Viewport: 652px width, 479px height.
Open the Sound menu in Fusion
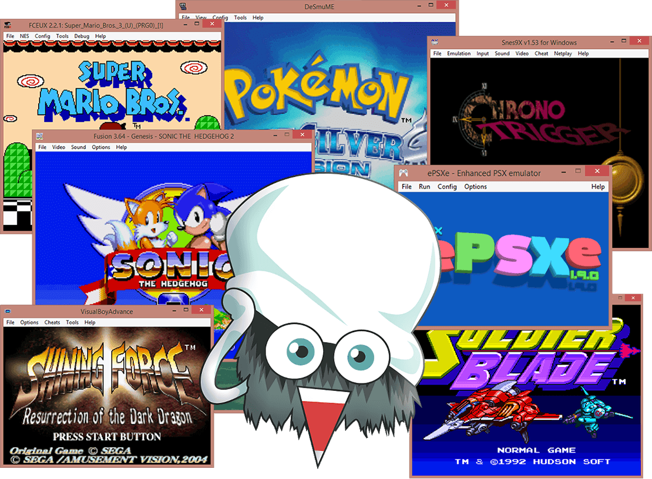pos(78,147)
